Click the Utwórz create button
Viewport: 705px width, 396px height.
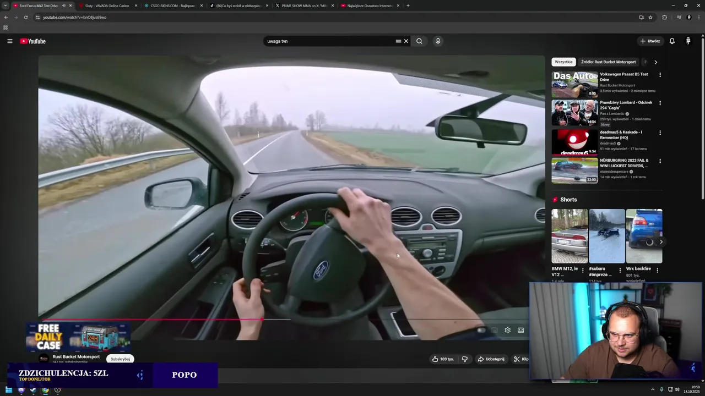(x=650, y=41)
